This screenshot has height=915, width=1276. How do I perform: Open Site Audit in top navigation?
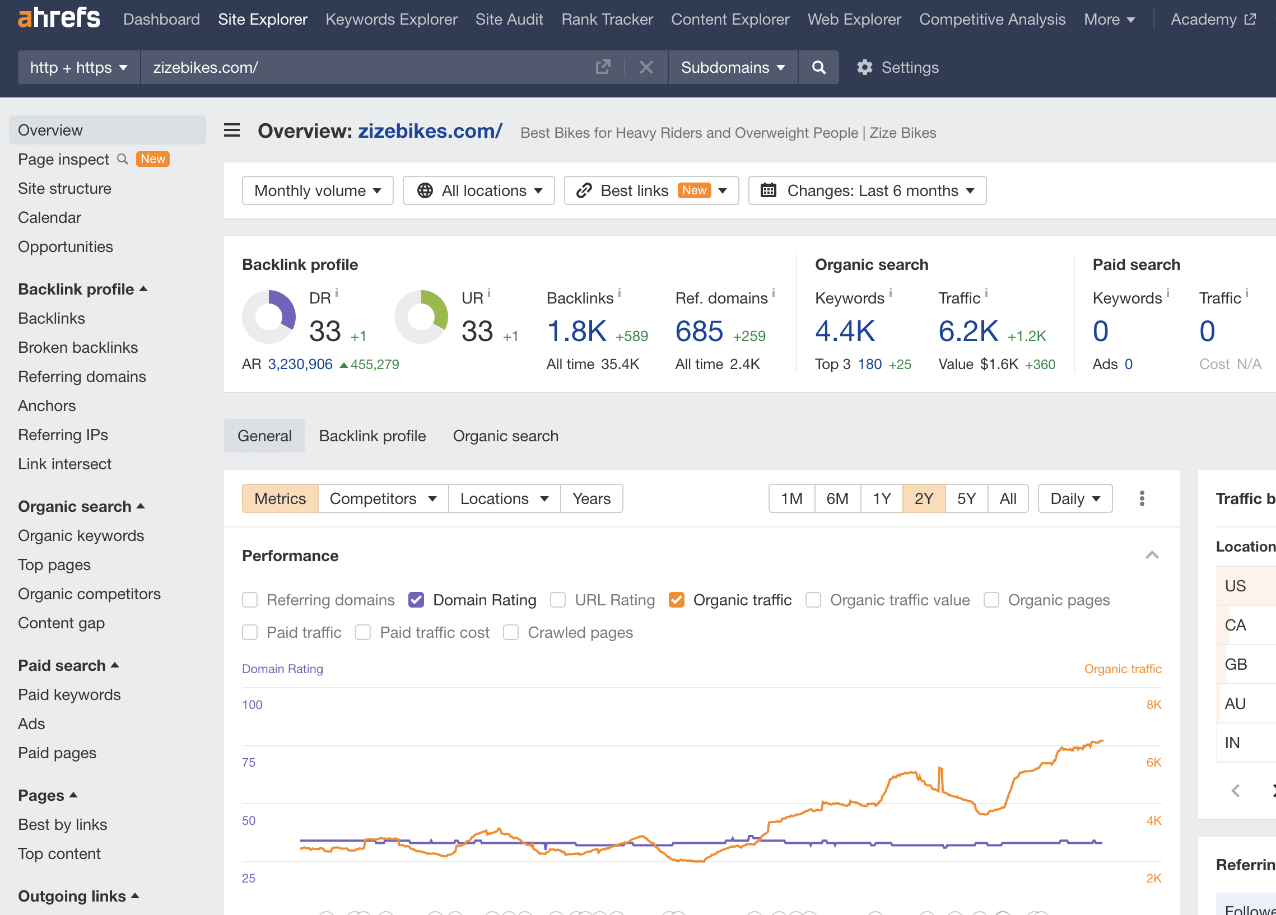click(x=509, y=19)
